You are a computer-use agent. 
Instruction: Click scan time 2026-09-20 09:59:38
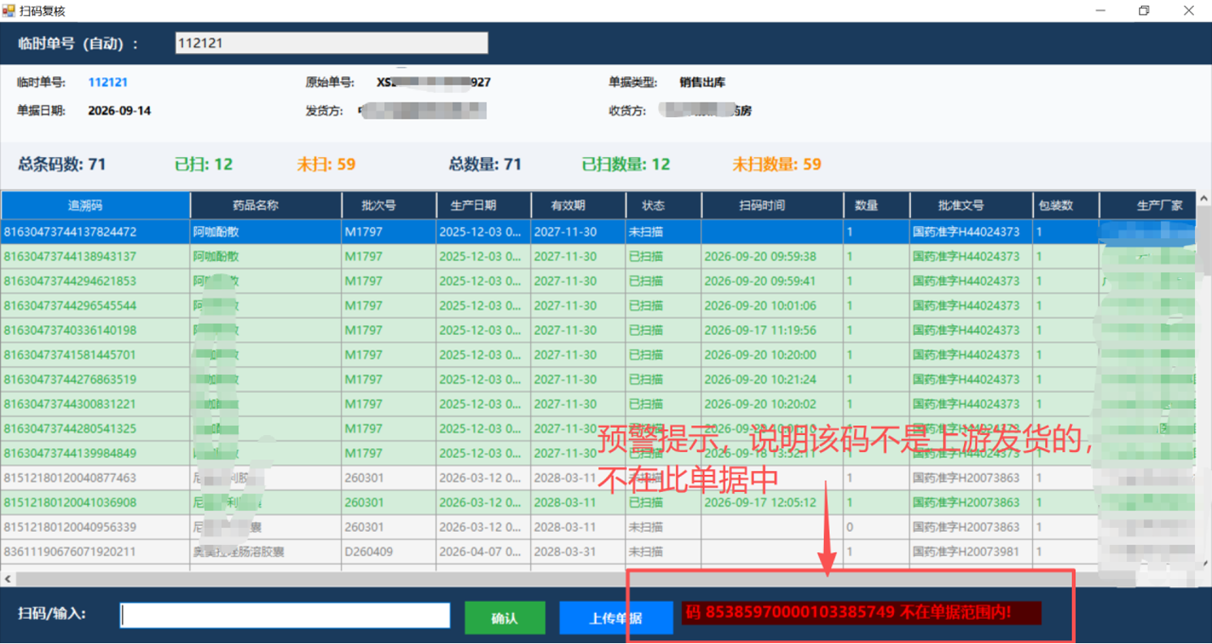point(760,256)
